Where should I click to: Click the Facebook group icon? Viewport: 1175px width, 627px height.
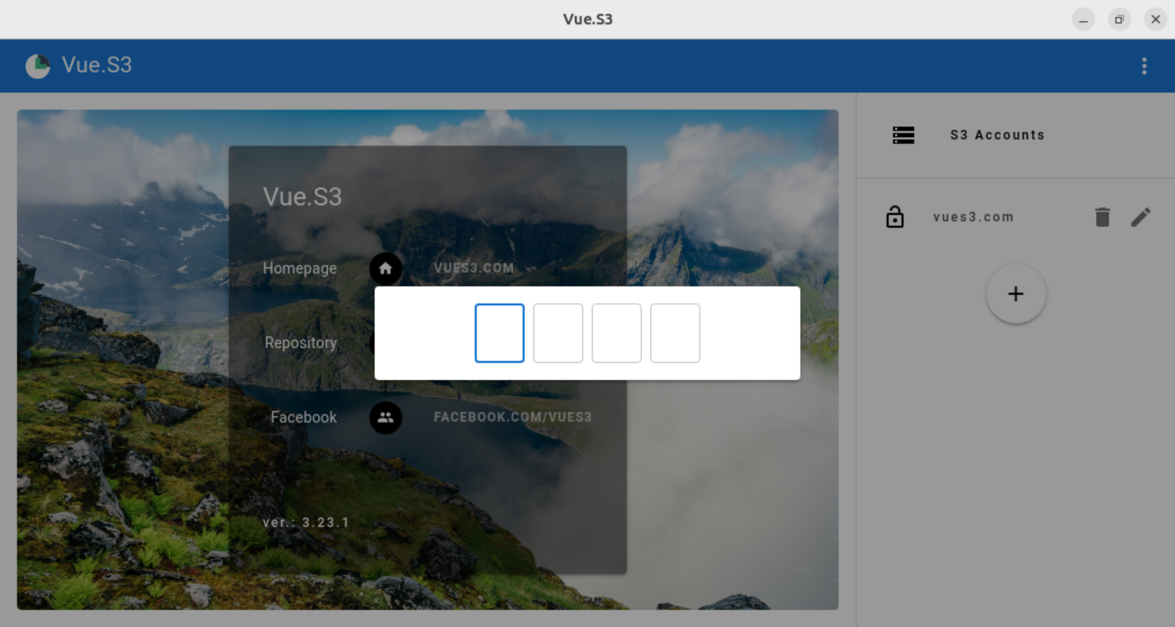coord(385,417)
